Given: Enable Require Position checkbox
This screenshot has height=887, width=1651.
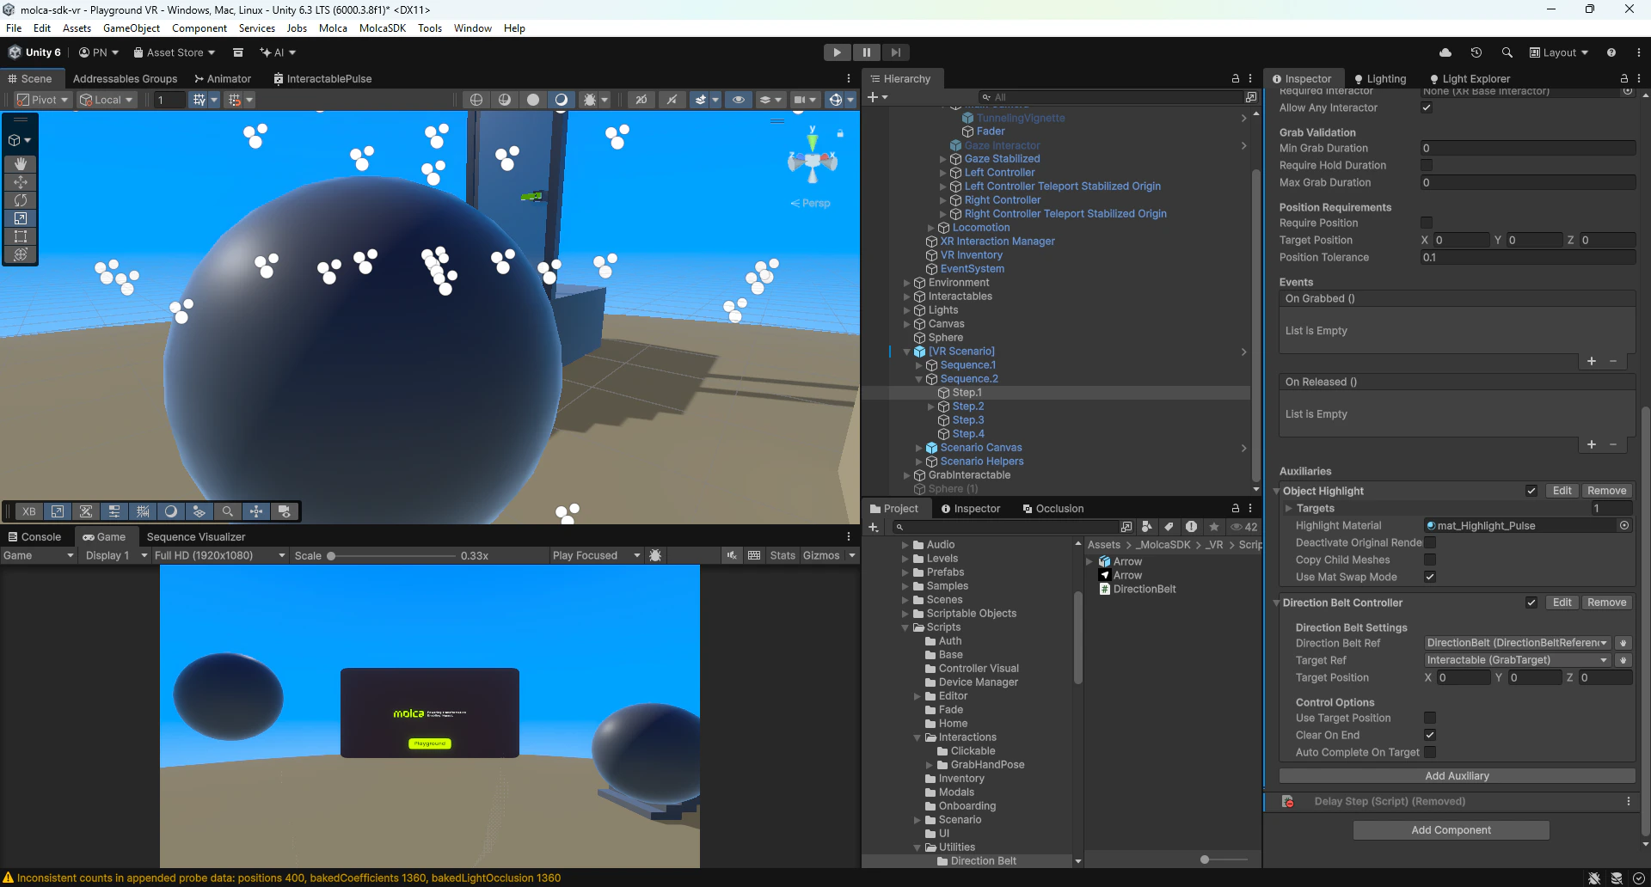Looking at the screenshot, I should point(1427,223).
